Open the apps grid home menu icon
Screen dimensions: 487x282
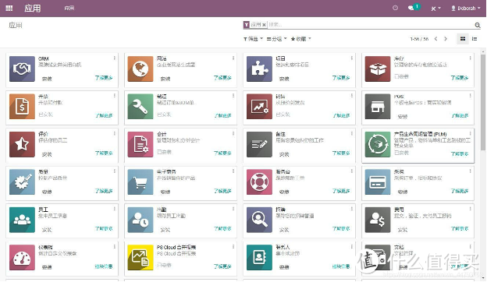pos(9,8)
